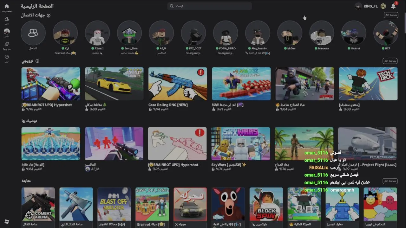Open friend F2waz1's avatar
The height and width of the screenshot is (228, 406).
(x=97, y=33)
